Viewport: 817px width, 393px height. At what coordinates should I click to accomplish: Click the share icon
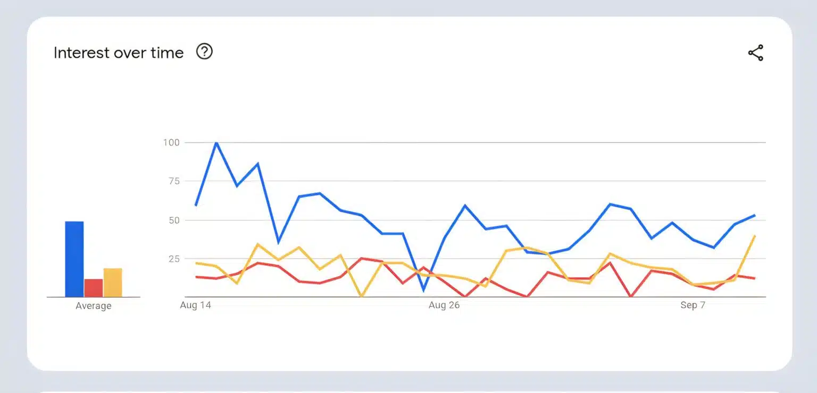(755, 53)
